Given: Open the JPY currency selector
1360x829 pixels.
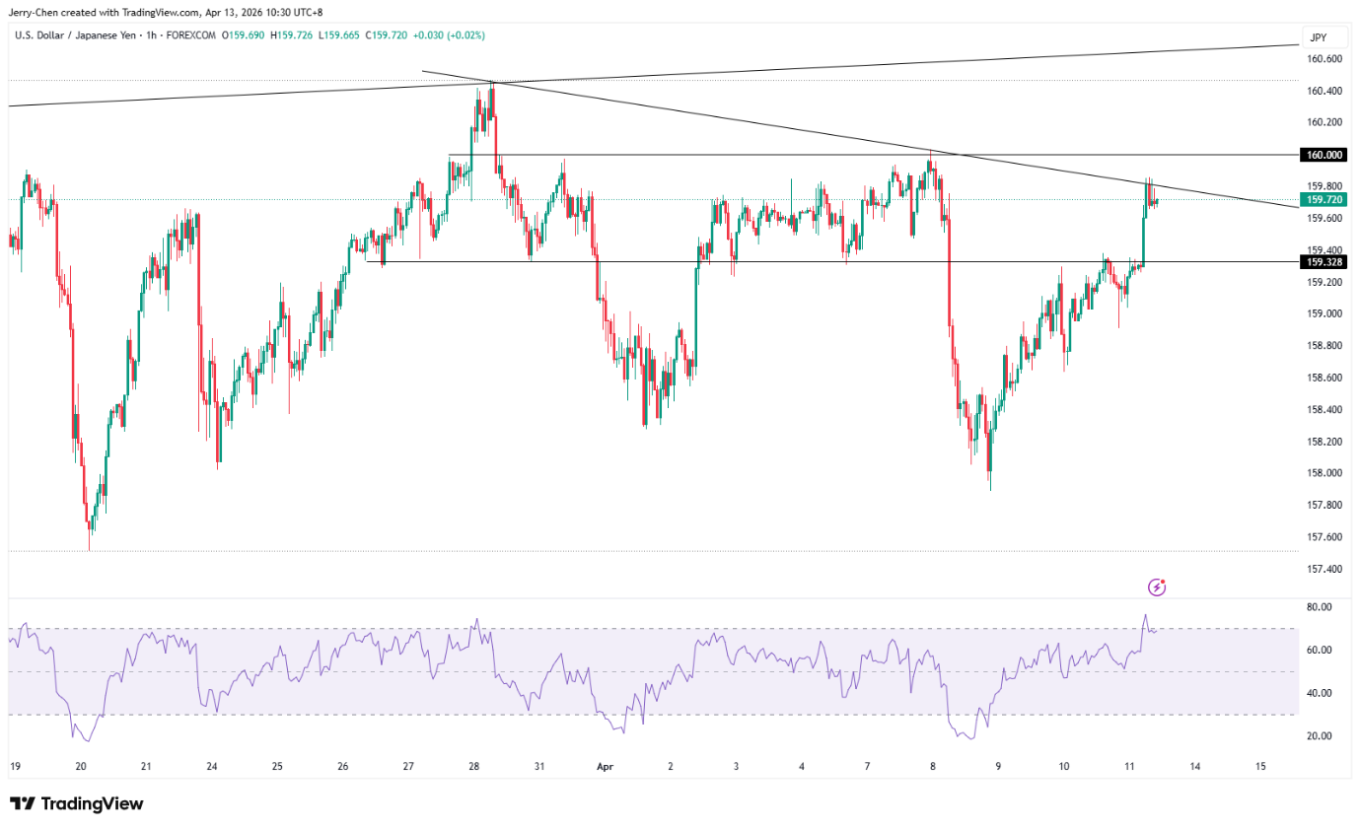Looking at the screenshot, I should coord(1316,38).
